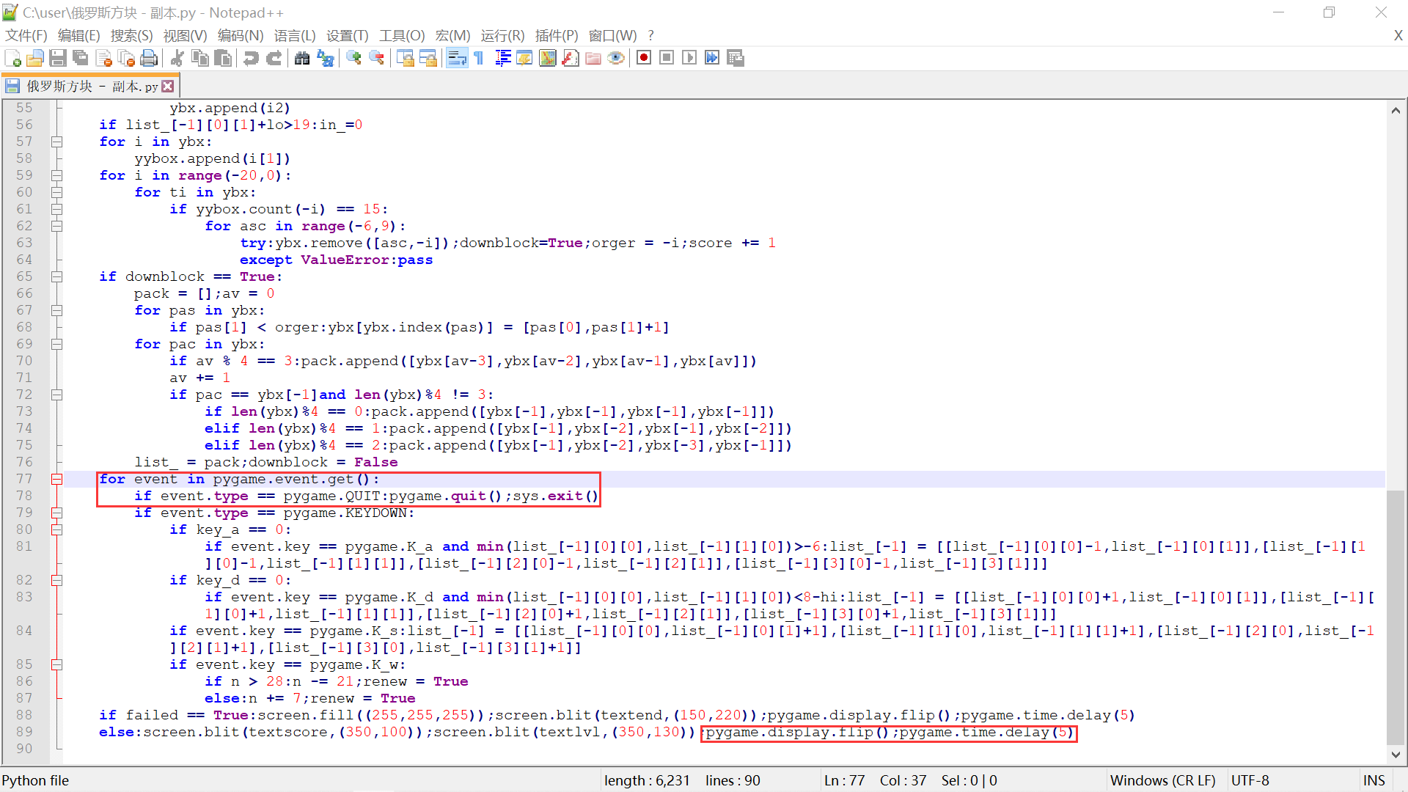This screenshot has width=1408, height=792.
Task: Collapse the fold at line 79
Action: click(57, 513)
